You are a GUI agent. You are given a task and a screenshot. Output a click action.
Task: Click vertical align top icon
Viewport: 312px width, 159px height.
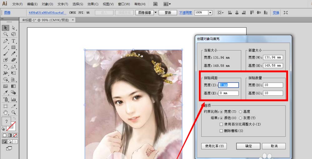pyautogui.click(x=252, y=12)
